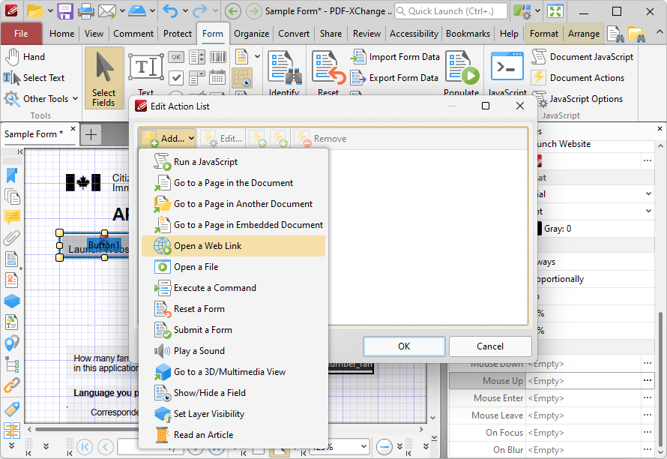Click Cancel in Edit Action List
Image resolution: width=667 pixels, height=459 pixels.
click(x=490, y=346)
